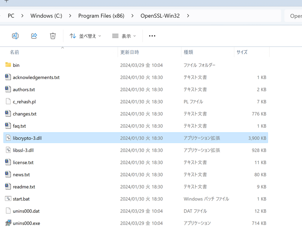Click the 80 KB size of news.txt
Viewport: 302px width, 238px height.
pyautogui.click(x=260, y=175)
